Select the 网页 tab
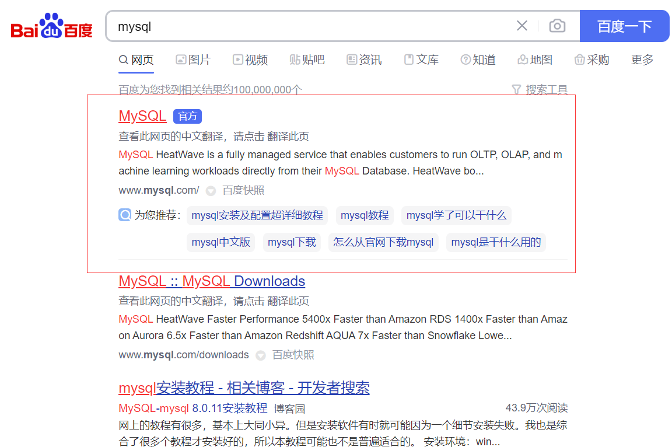 pos(136,60)
